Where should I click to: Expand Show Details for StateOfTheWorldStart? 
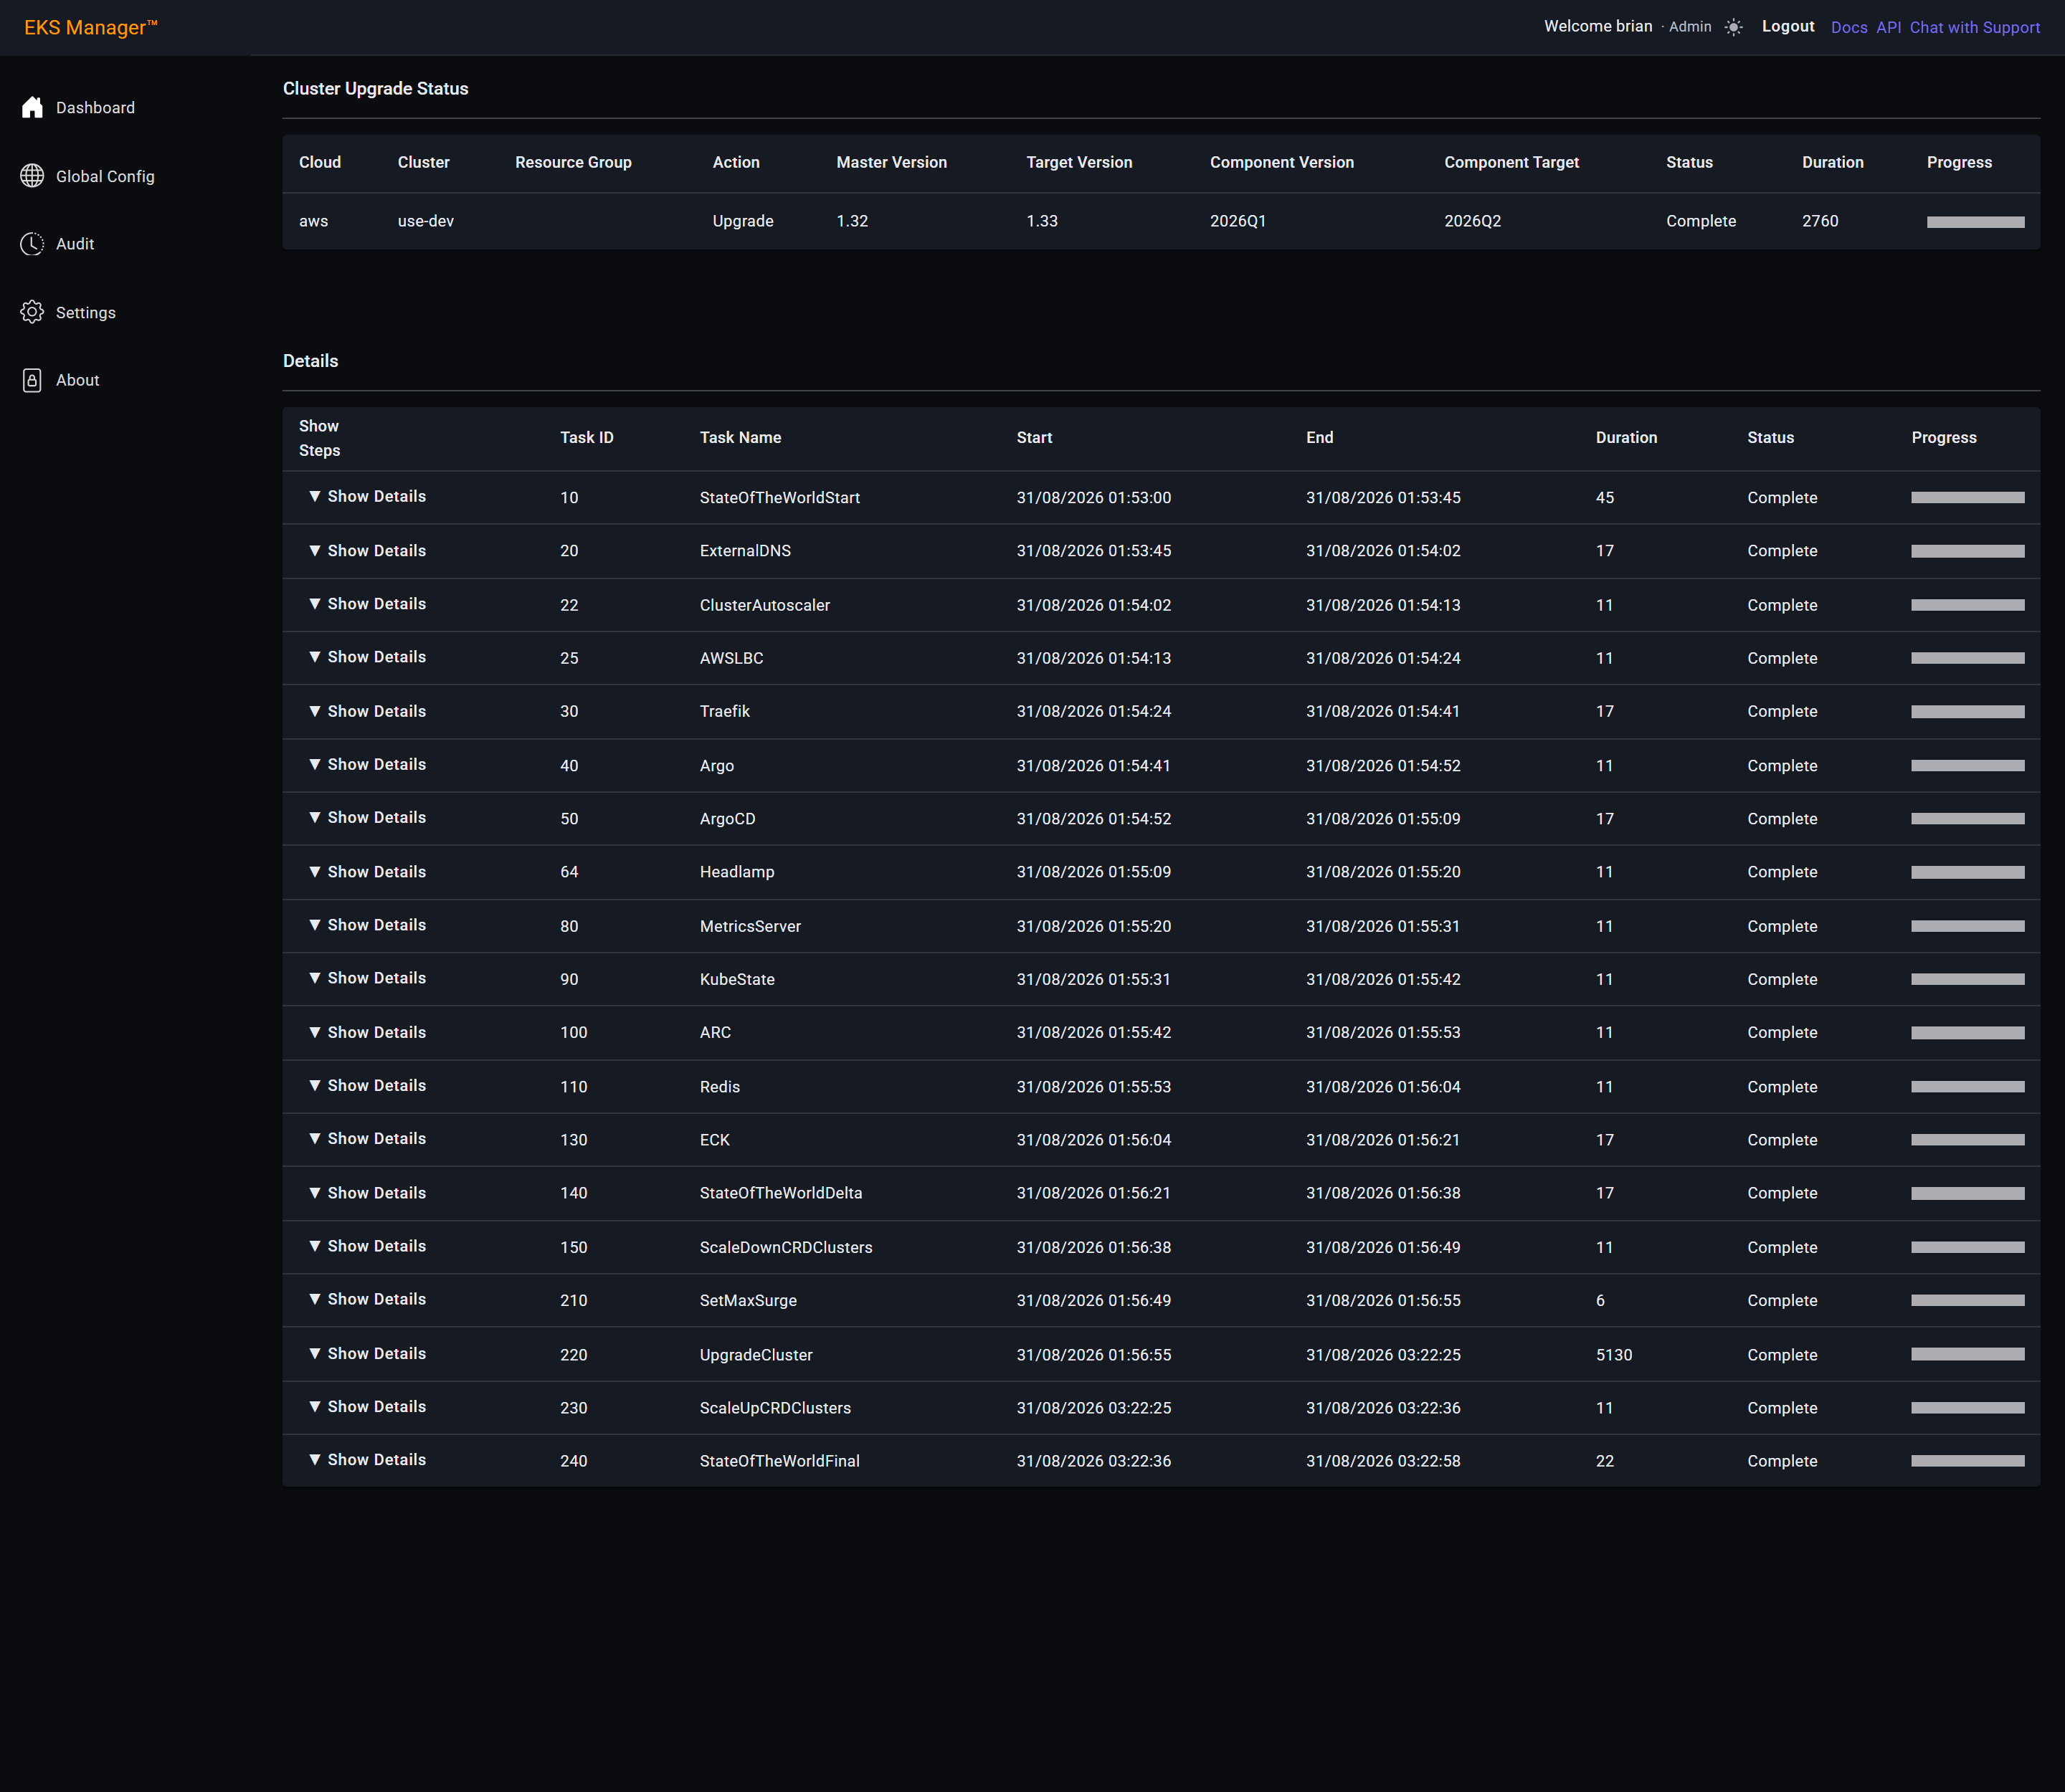point(367,496)
